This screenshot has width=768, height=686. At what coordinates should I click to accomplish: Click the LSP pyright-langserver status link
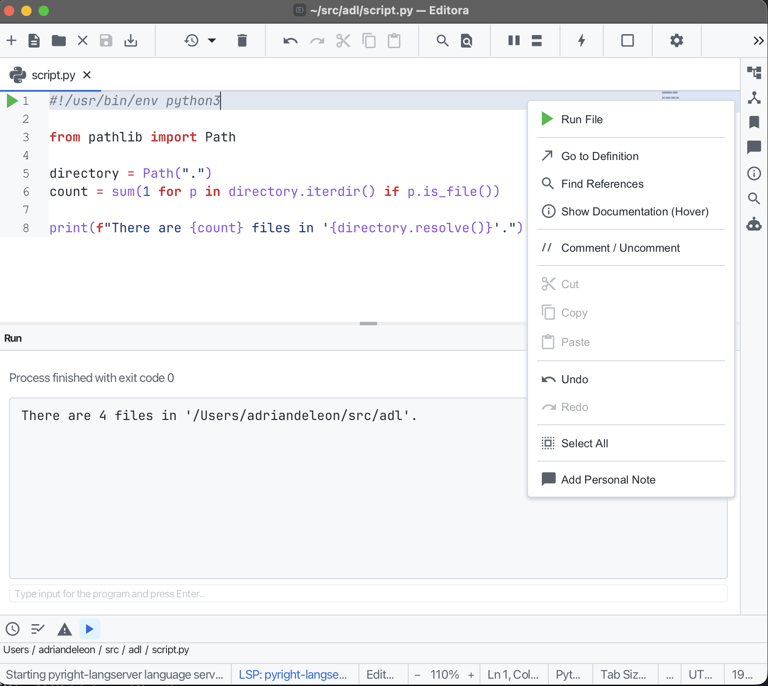(293, 674)
